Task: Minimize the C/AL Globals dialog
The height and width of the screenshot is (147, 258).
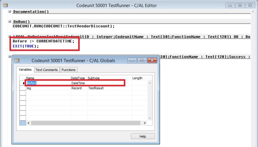Action: (132, 60)
